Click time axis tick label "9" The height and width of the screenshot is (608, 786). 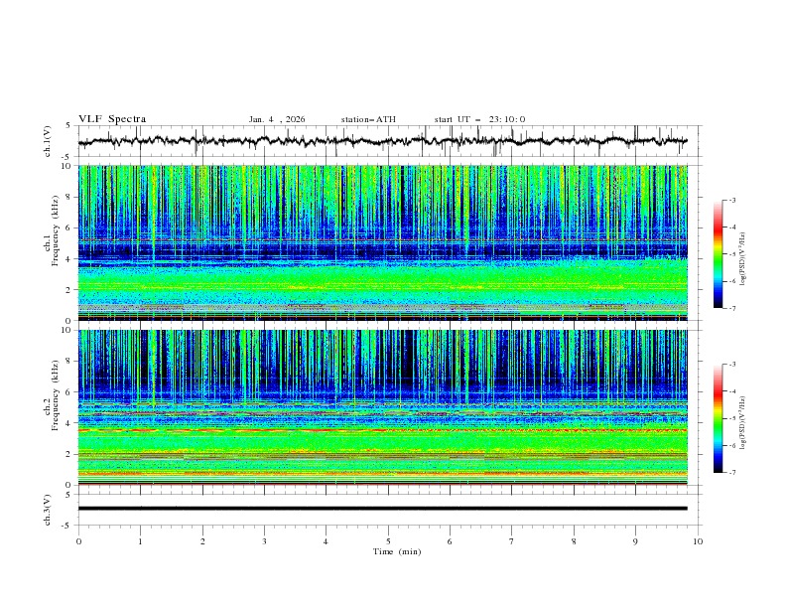pos(635,541)
